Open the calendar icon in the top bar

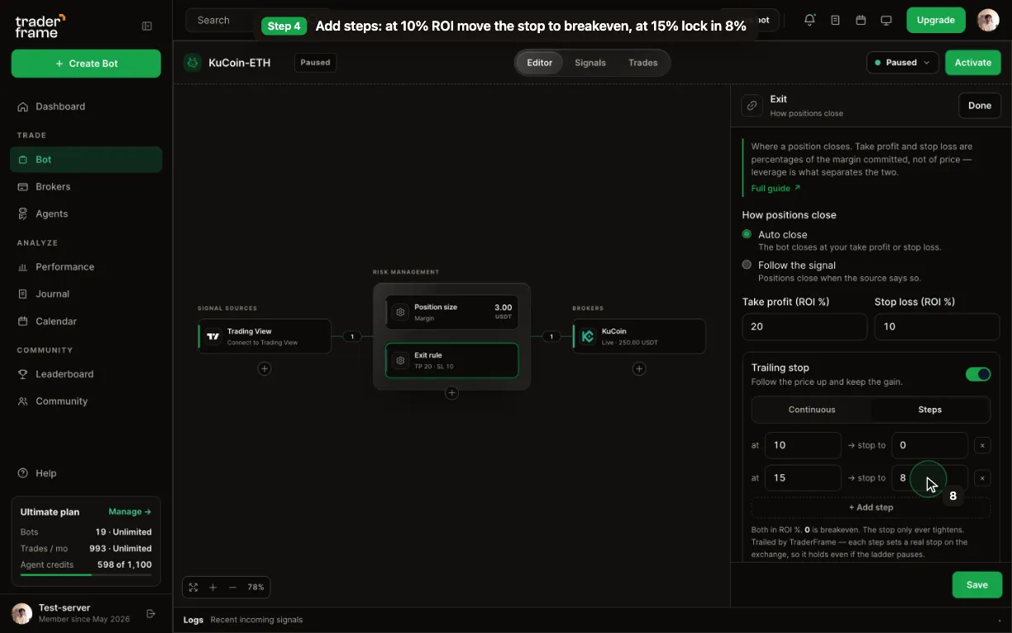point(861,20)
